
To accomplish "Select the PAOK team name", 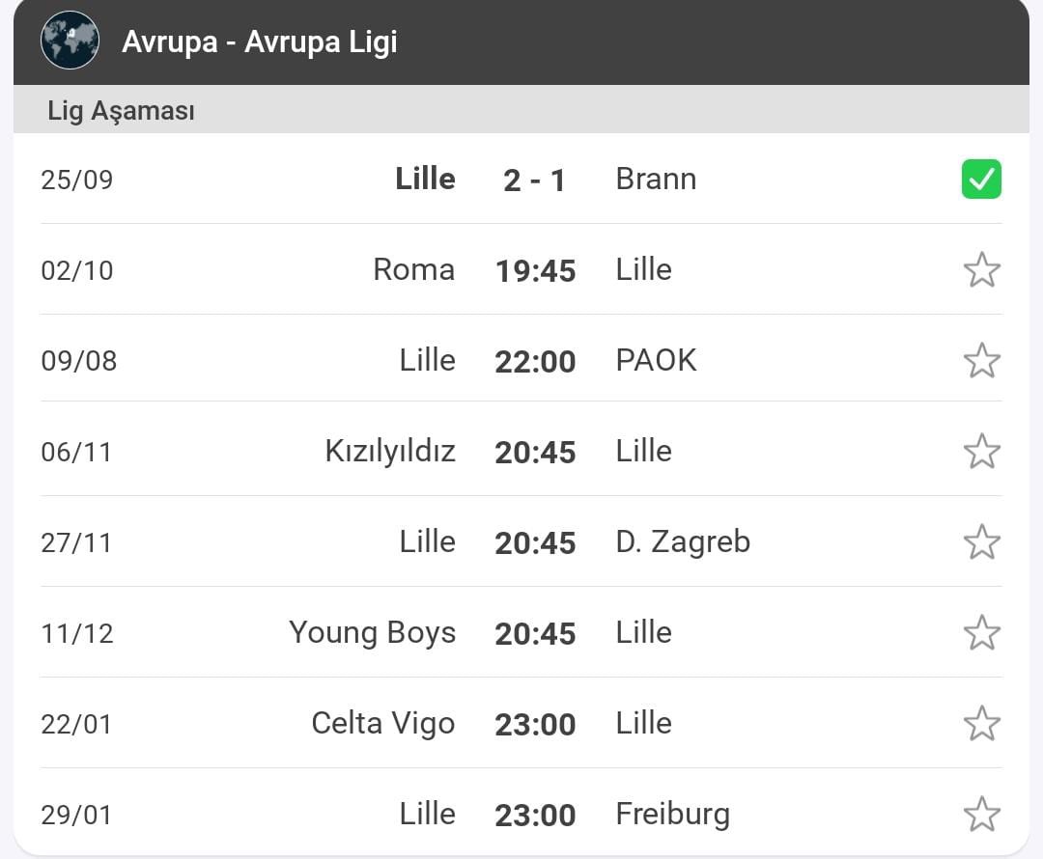I will (656, 360).
